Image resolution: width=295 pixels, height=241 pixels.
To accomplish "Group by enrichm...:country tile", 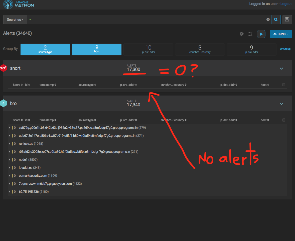I will [x=200, y=49].
